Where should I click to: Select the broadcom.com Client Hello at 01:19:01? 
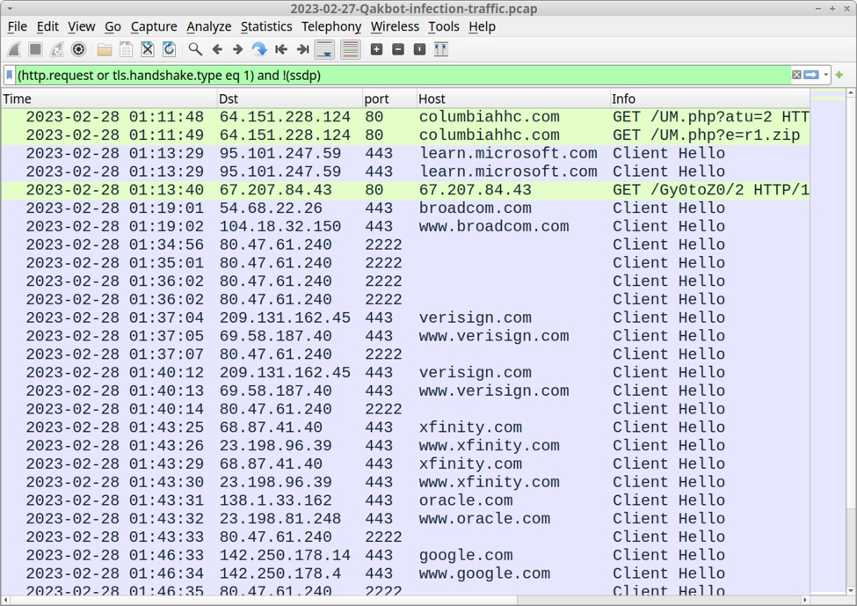click(405, 208)
